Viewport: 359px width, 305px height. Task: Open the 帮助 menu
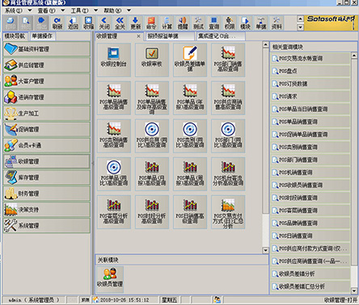112,10
